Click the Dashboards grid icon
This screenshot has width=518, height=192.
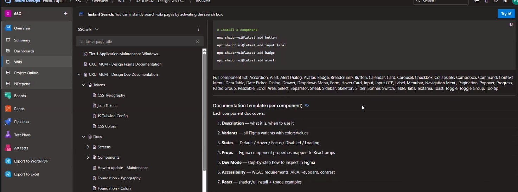(8, 51)
